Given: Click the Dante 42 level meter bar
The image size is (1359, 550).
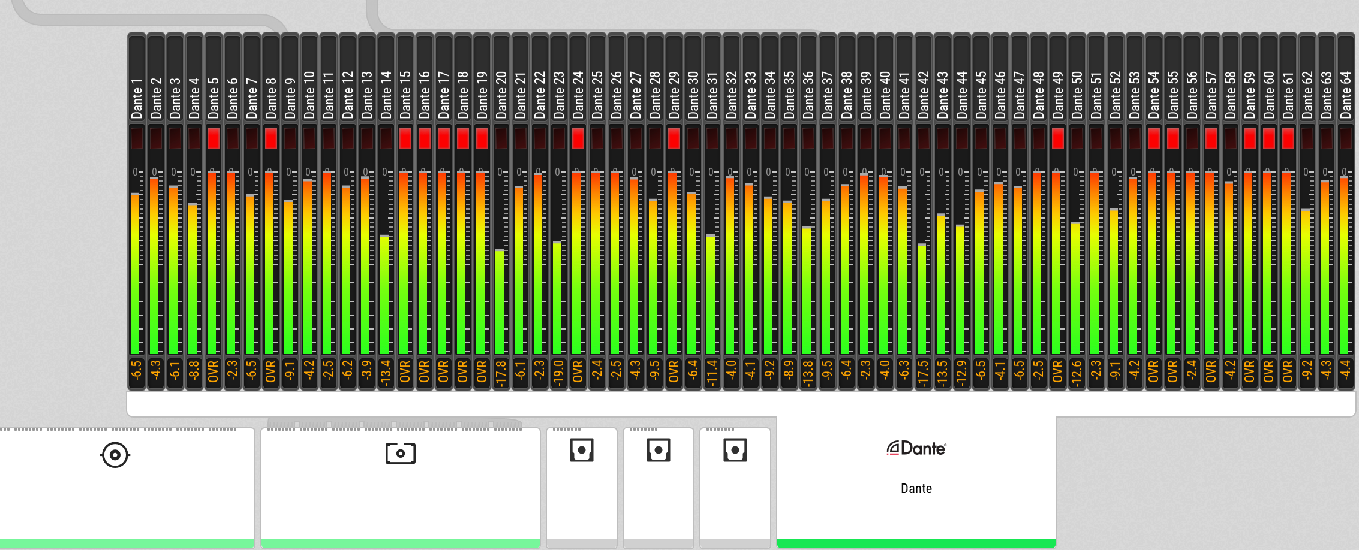Looking at the screenshot, I should pos(922,300).
